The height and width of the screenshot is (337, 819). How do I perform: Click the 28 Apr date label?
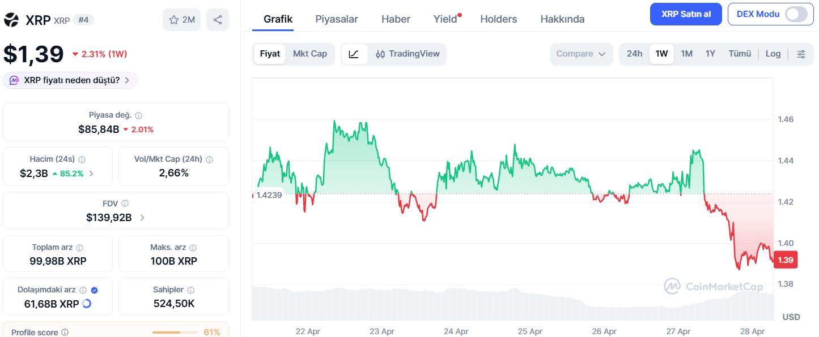753,331
